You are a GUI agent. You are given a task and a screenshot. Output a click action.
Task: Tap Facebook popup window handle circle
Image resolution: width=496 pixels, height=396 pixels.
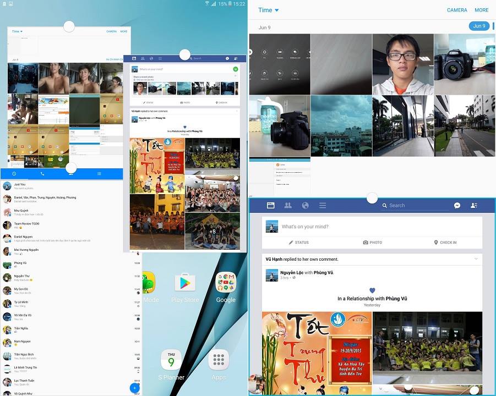tap(185, 54)
